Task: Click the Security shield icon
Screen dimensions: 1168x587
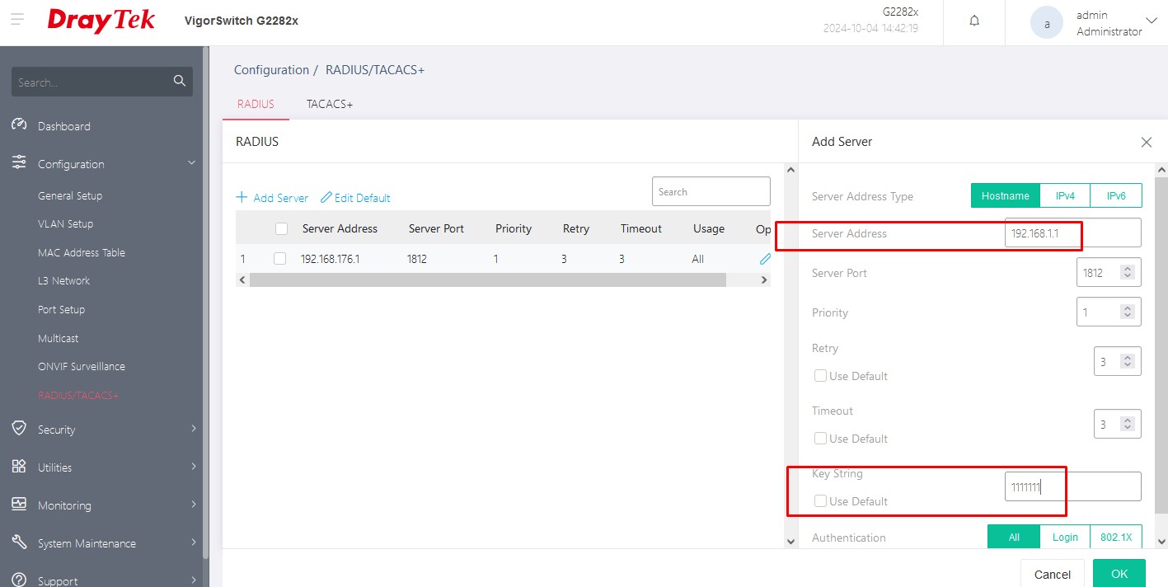Action: [20, 429]
